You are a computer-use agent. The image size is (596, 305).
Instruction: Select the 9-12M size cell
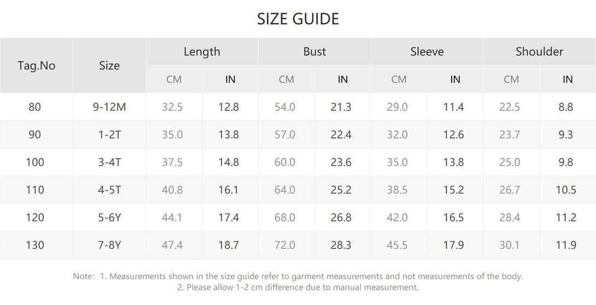tap(109, 107)
